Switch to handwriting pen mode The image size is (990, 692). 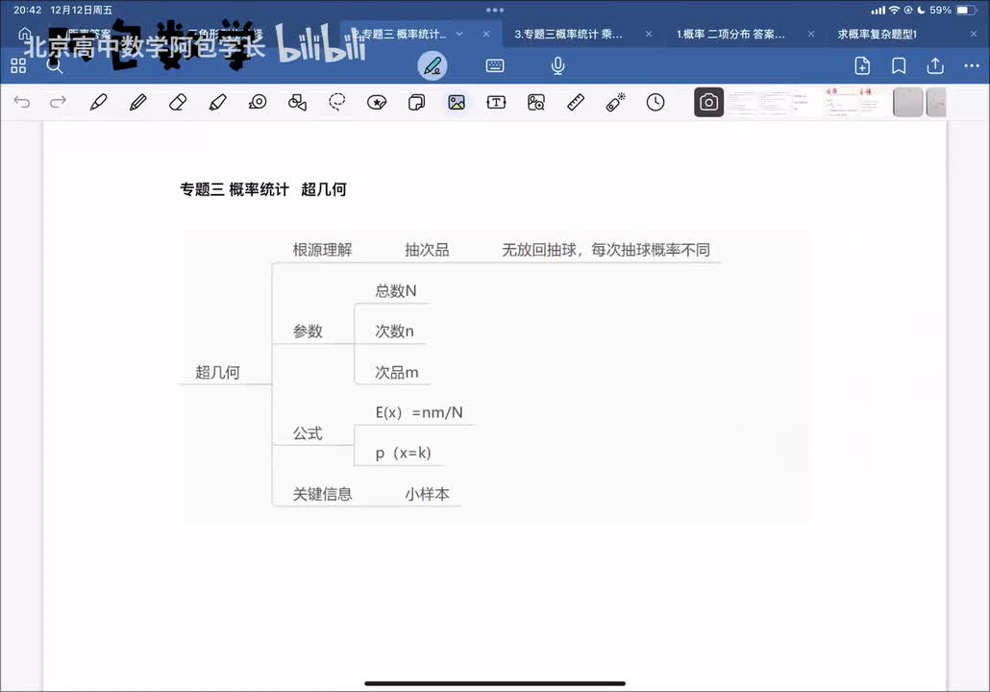pos(433,65)
